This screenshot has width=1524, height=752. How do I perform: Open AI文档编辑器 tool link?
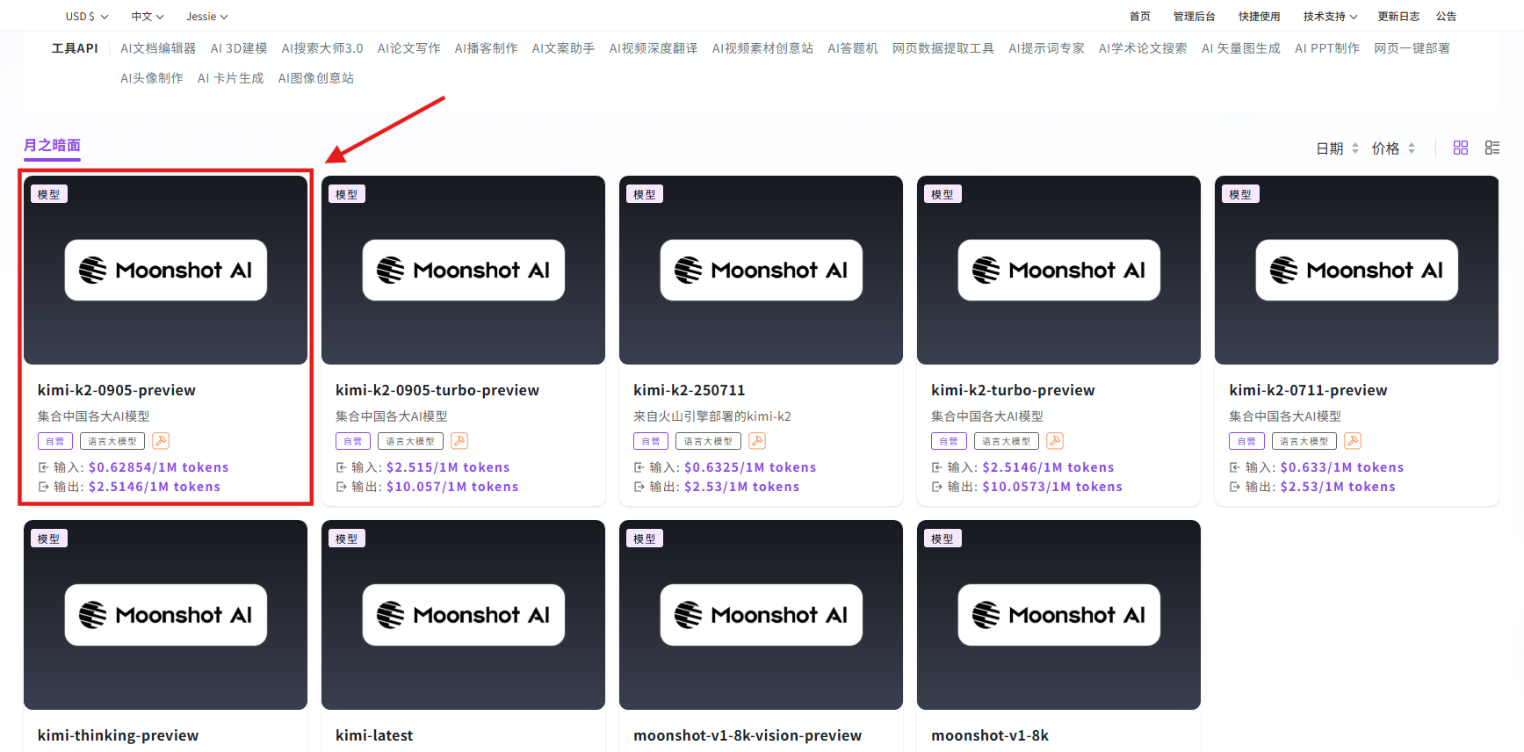point(158,48)
